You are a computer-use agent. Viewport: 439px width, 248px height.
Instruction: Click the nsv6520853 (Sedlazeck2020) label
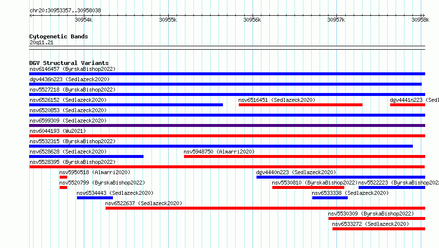(x=68, y=110)
